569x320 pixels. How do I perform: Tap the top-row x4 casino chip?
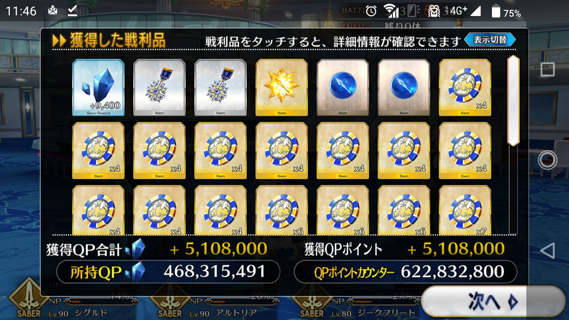tap(465, 87)
